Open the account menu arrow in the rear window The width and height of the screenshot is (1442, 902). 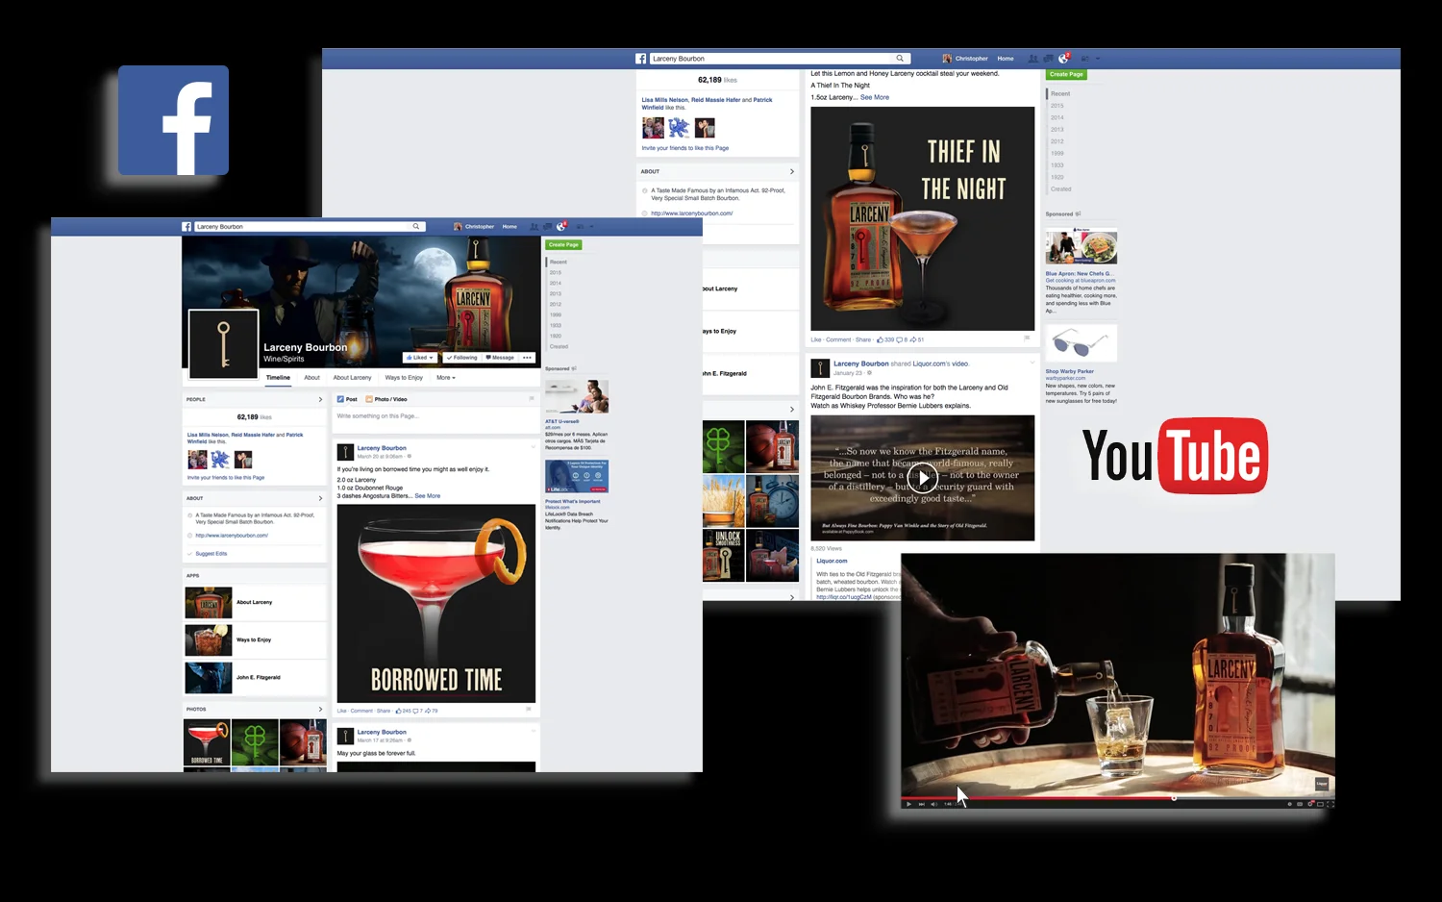1098,59
